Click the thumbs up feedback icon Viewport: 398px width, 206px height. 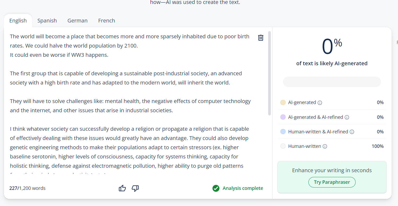click(x=122, y=188)
